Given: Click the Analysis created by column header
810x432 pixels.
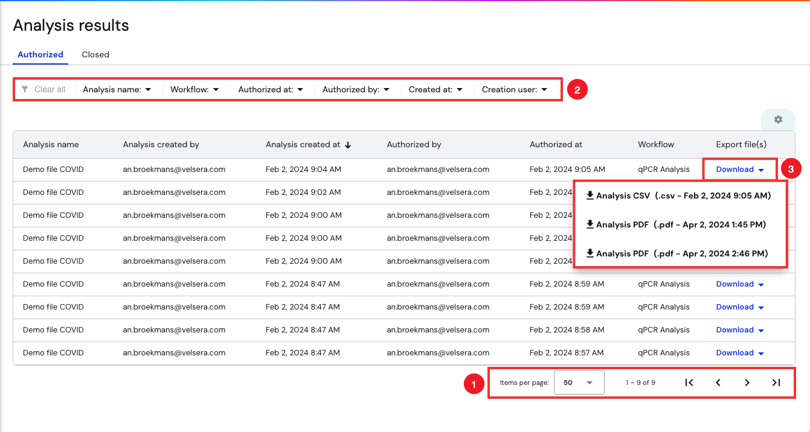Looking at the screenshot, I should [x=161, y=145].
